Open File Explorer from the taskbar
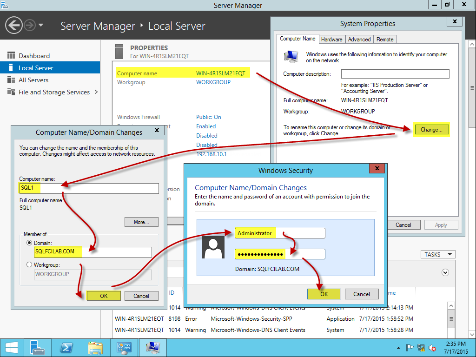Screen dimensions: 476x357 pos(95,348)
